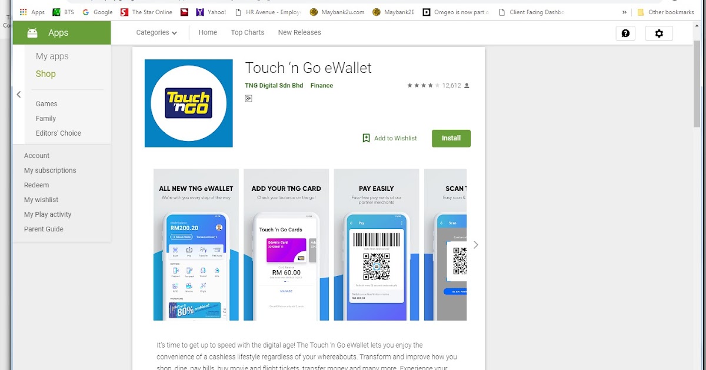Go to Top Charts tab
Viewport: 706px width, 370px height.
point(248,32)
